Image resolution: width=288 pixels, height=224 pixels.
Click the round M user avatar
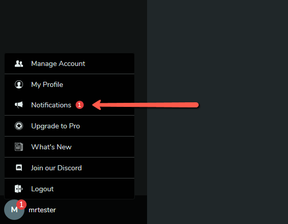[x=14, y=210]
